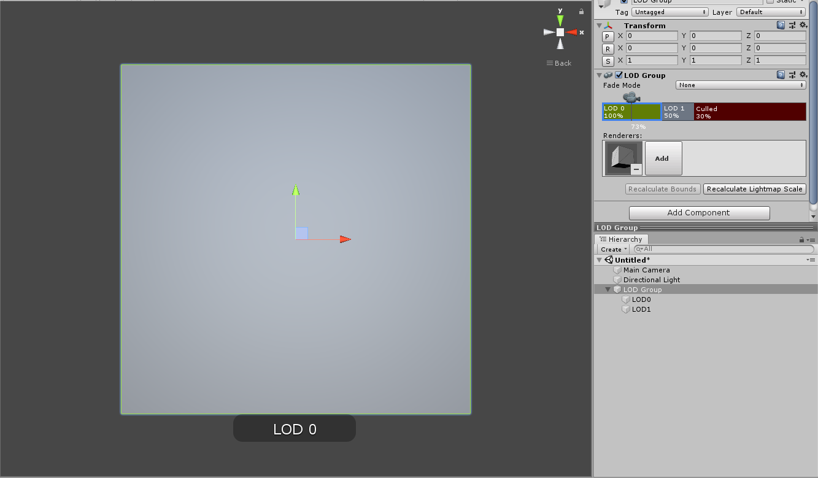
Task: Open the Create menu in the Hierarchy
Action: (612, 249)
